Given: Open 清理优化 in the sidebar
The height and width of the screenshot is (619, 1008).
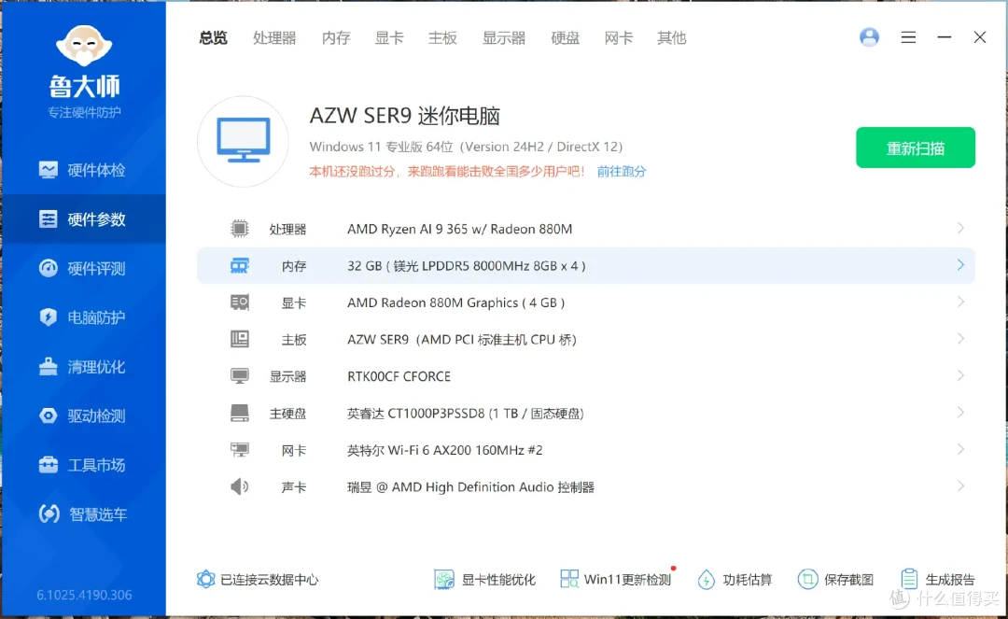Looking at the screenshot, I should tap(83, 366).
